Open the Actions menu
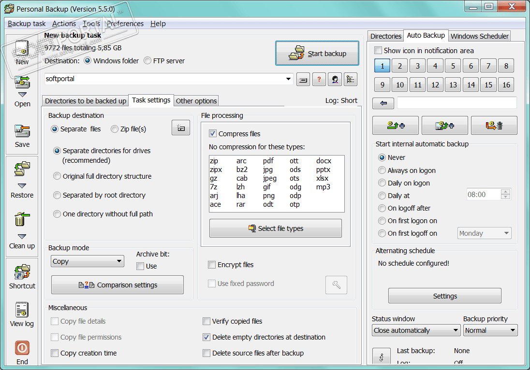The width and height of the screenshot is (530, 370). coord(64,24)
